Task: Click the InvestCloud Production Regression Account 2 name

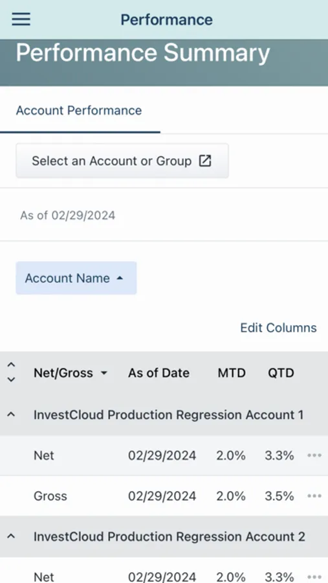Action: pos(169,536)
